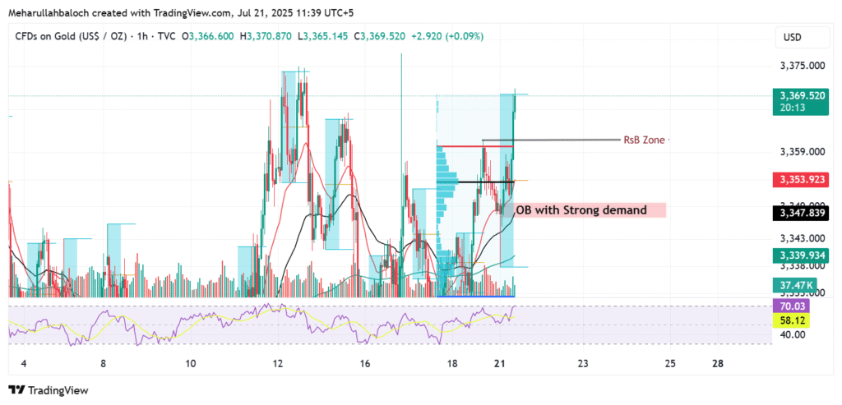Click date 21 on the time axis
This screenshot has width=842, height=405.
(499, 363)
